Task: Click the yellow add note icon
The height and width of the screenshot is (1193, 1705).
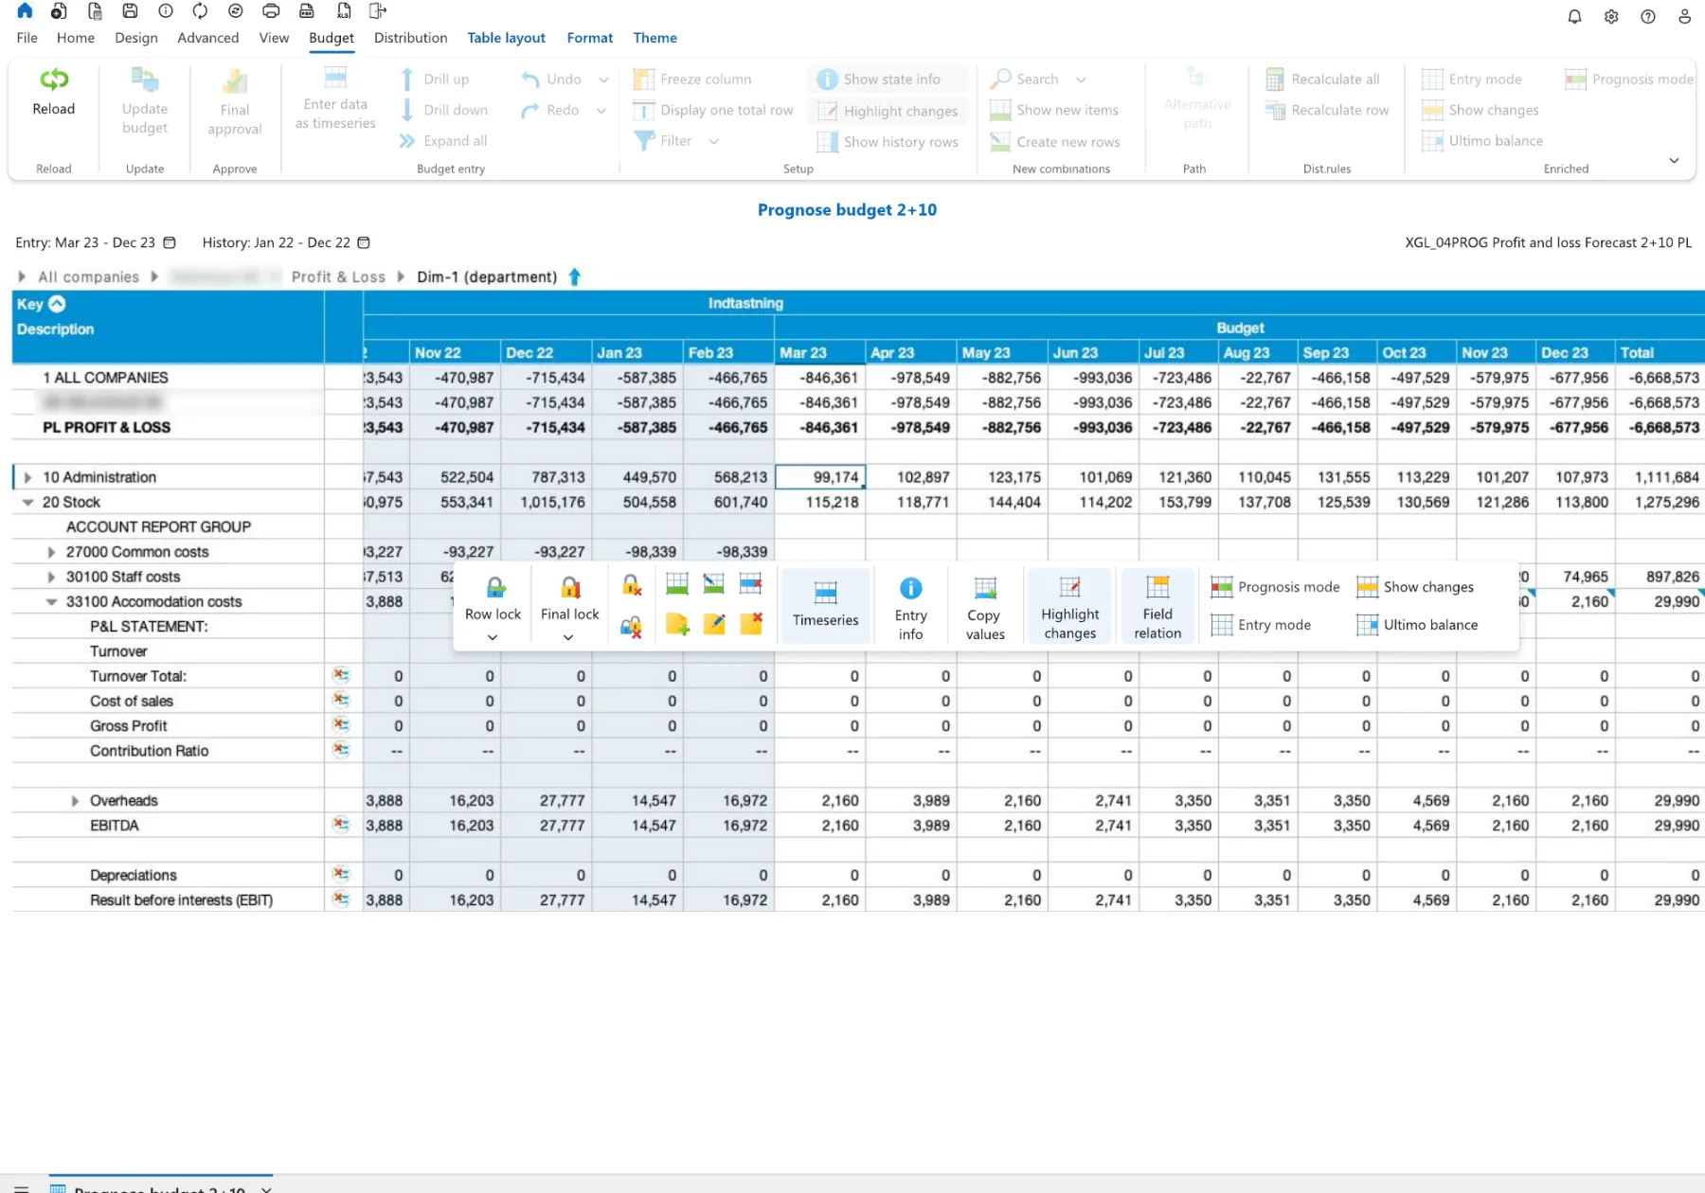Action: 677,624
